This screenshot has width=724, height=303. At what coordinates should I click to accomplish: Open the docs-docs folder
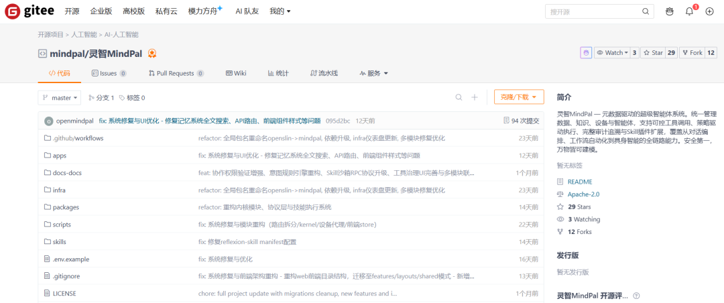click(x=67, y=173)
